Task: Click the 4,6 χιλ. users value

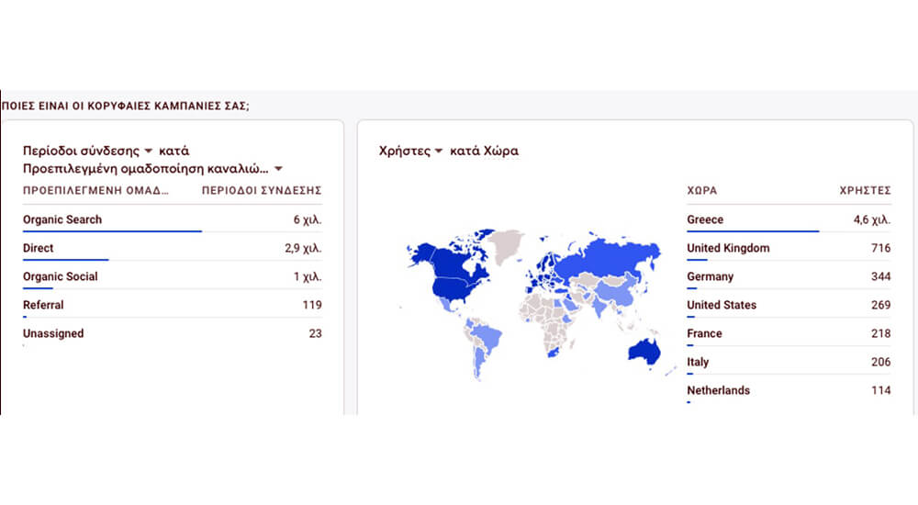Action: 872,219
